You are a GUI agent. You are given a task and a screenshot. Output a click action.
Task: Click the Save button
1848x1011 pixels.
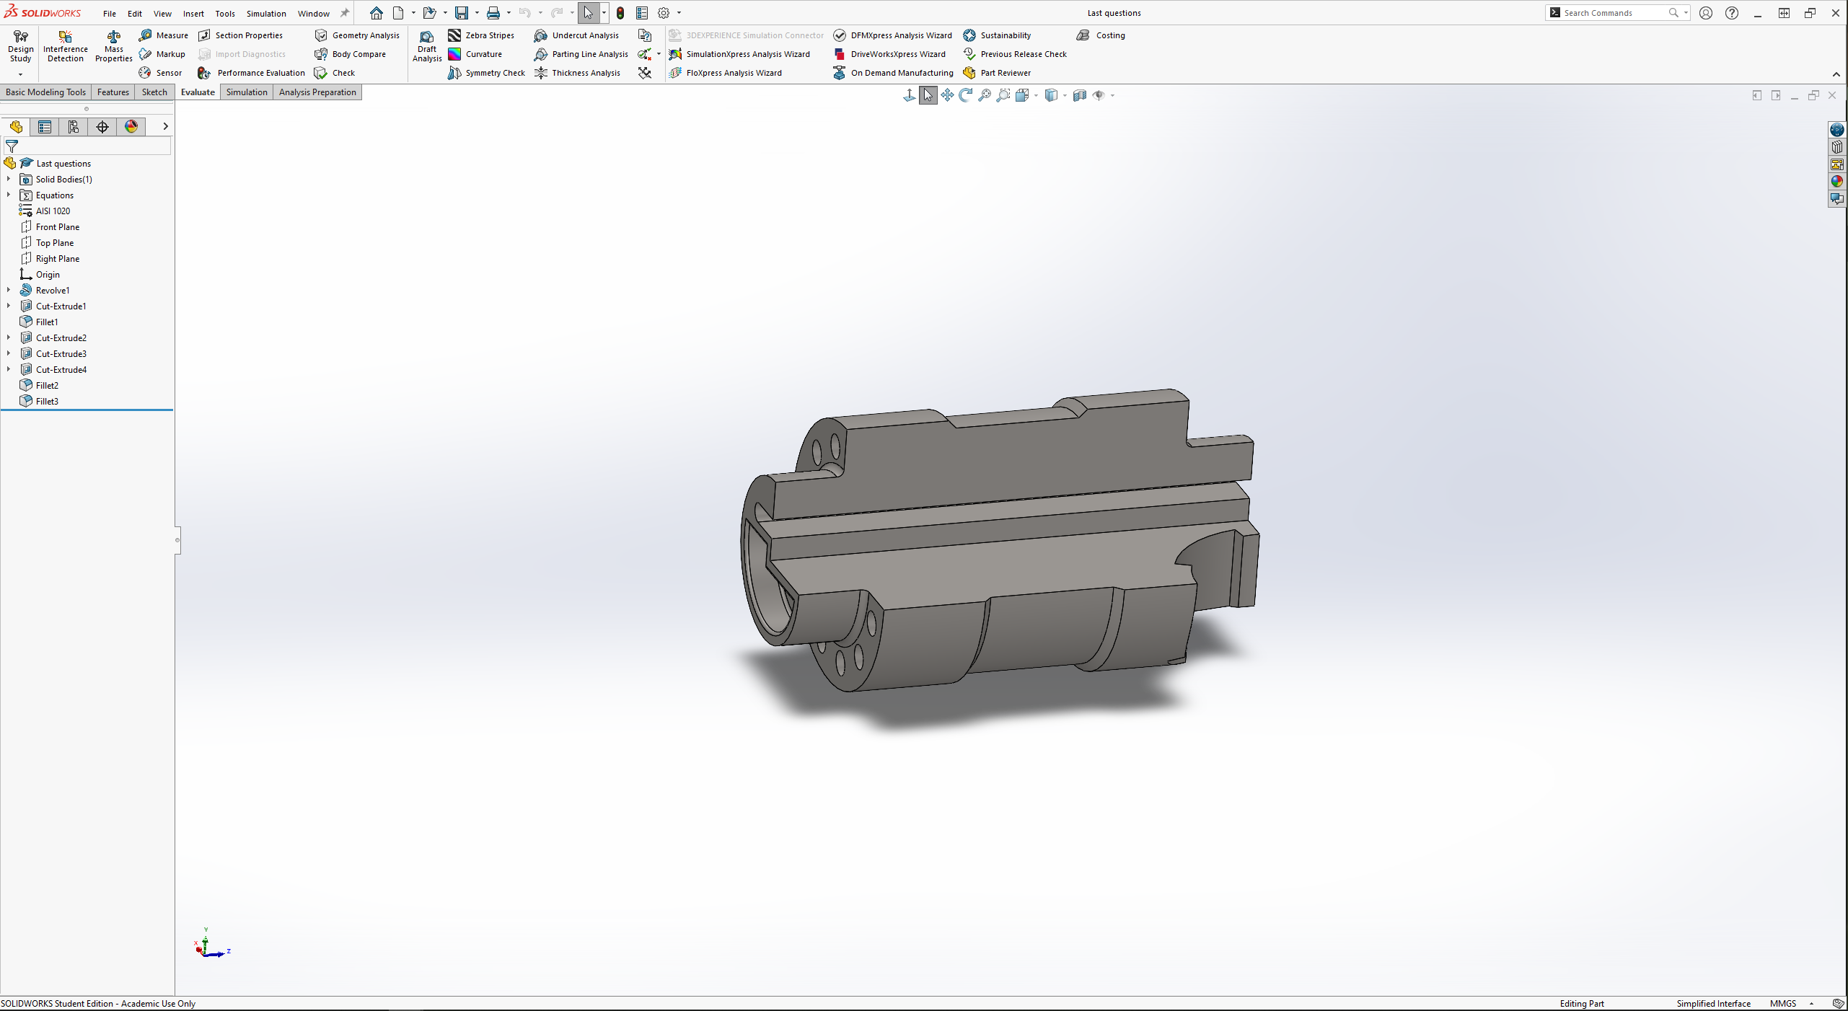pos(462,13)
